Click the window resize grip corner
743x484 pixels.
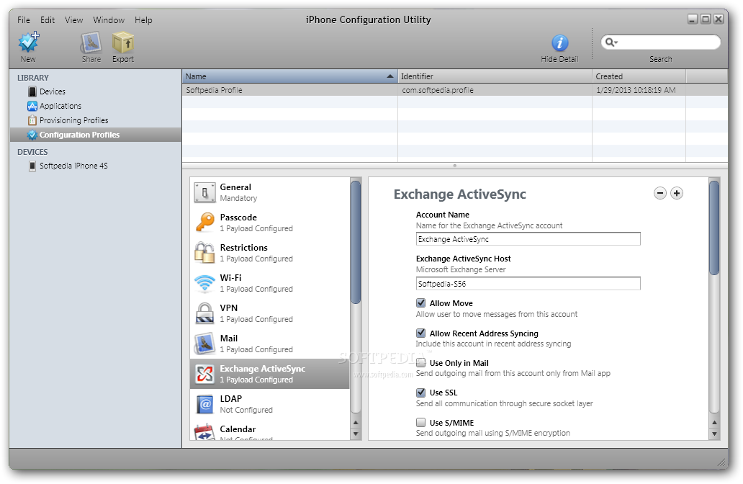[723, 462]
